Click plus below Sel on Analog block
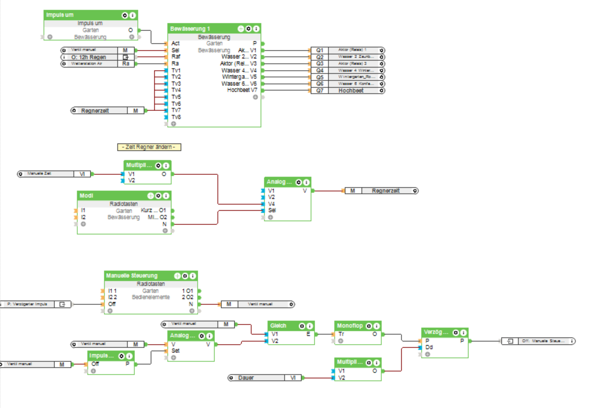The width and height of the screenshot is (598, 408). [270, 217]
